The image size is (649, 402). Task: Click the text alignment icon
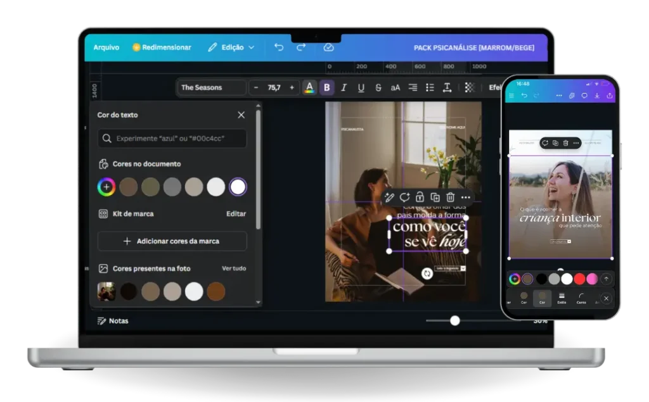pos(413,87)
